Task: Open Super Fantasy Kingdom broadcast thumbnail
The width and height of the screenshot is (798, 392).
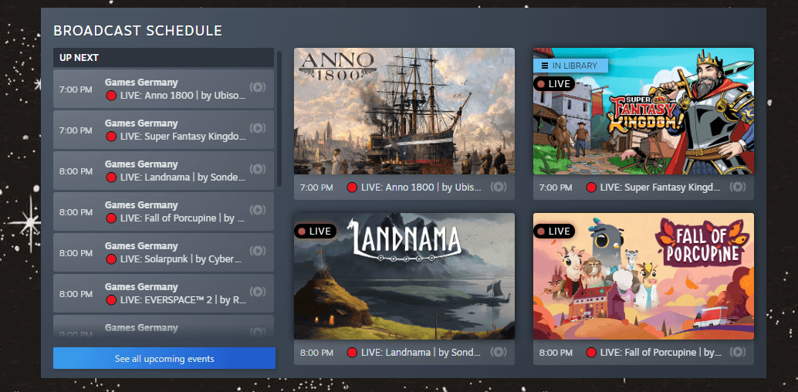Action: (x=644, y=111)
